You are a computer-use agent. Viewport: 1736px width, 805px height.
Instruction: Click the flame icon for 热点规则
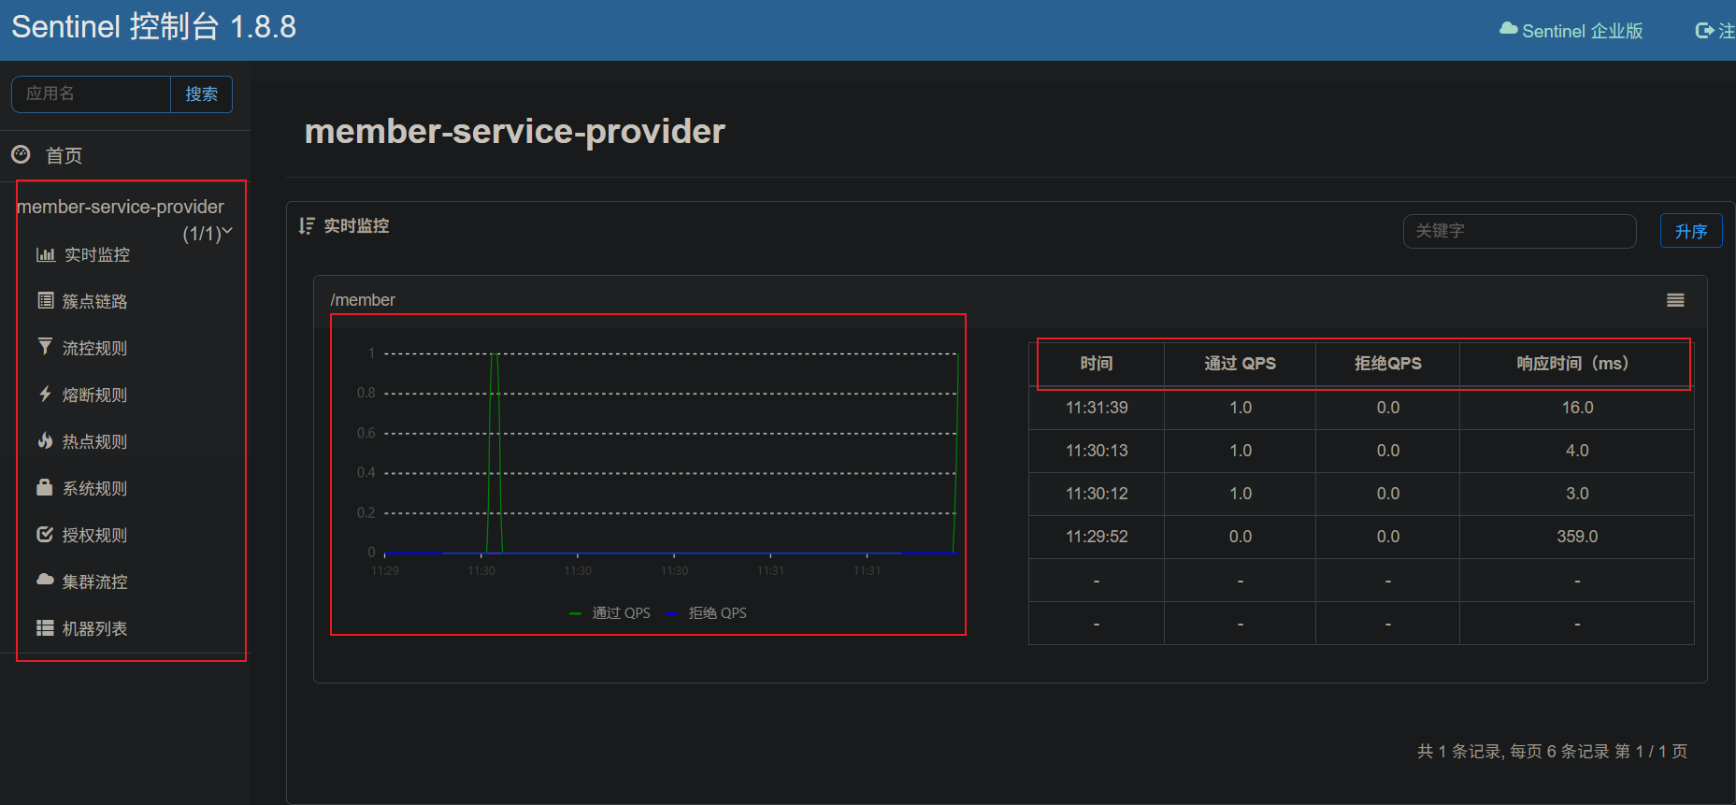pyautogui.click(x=45, y=440)
